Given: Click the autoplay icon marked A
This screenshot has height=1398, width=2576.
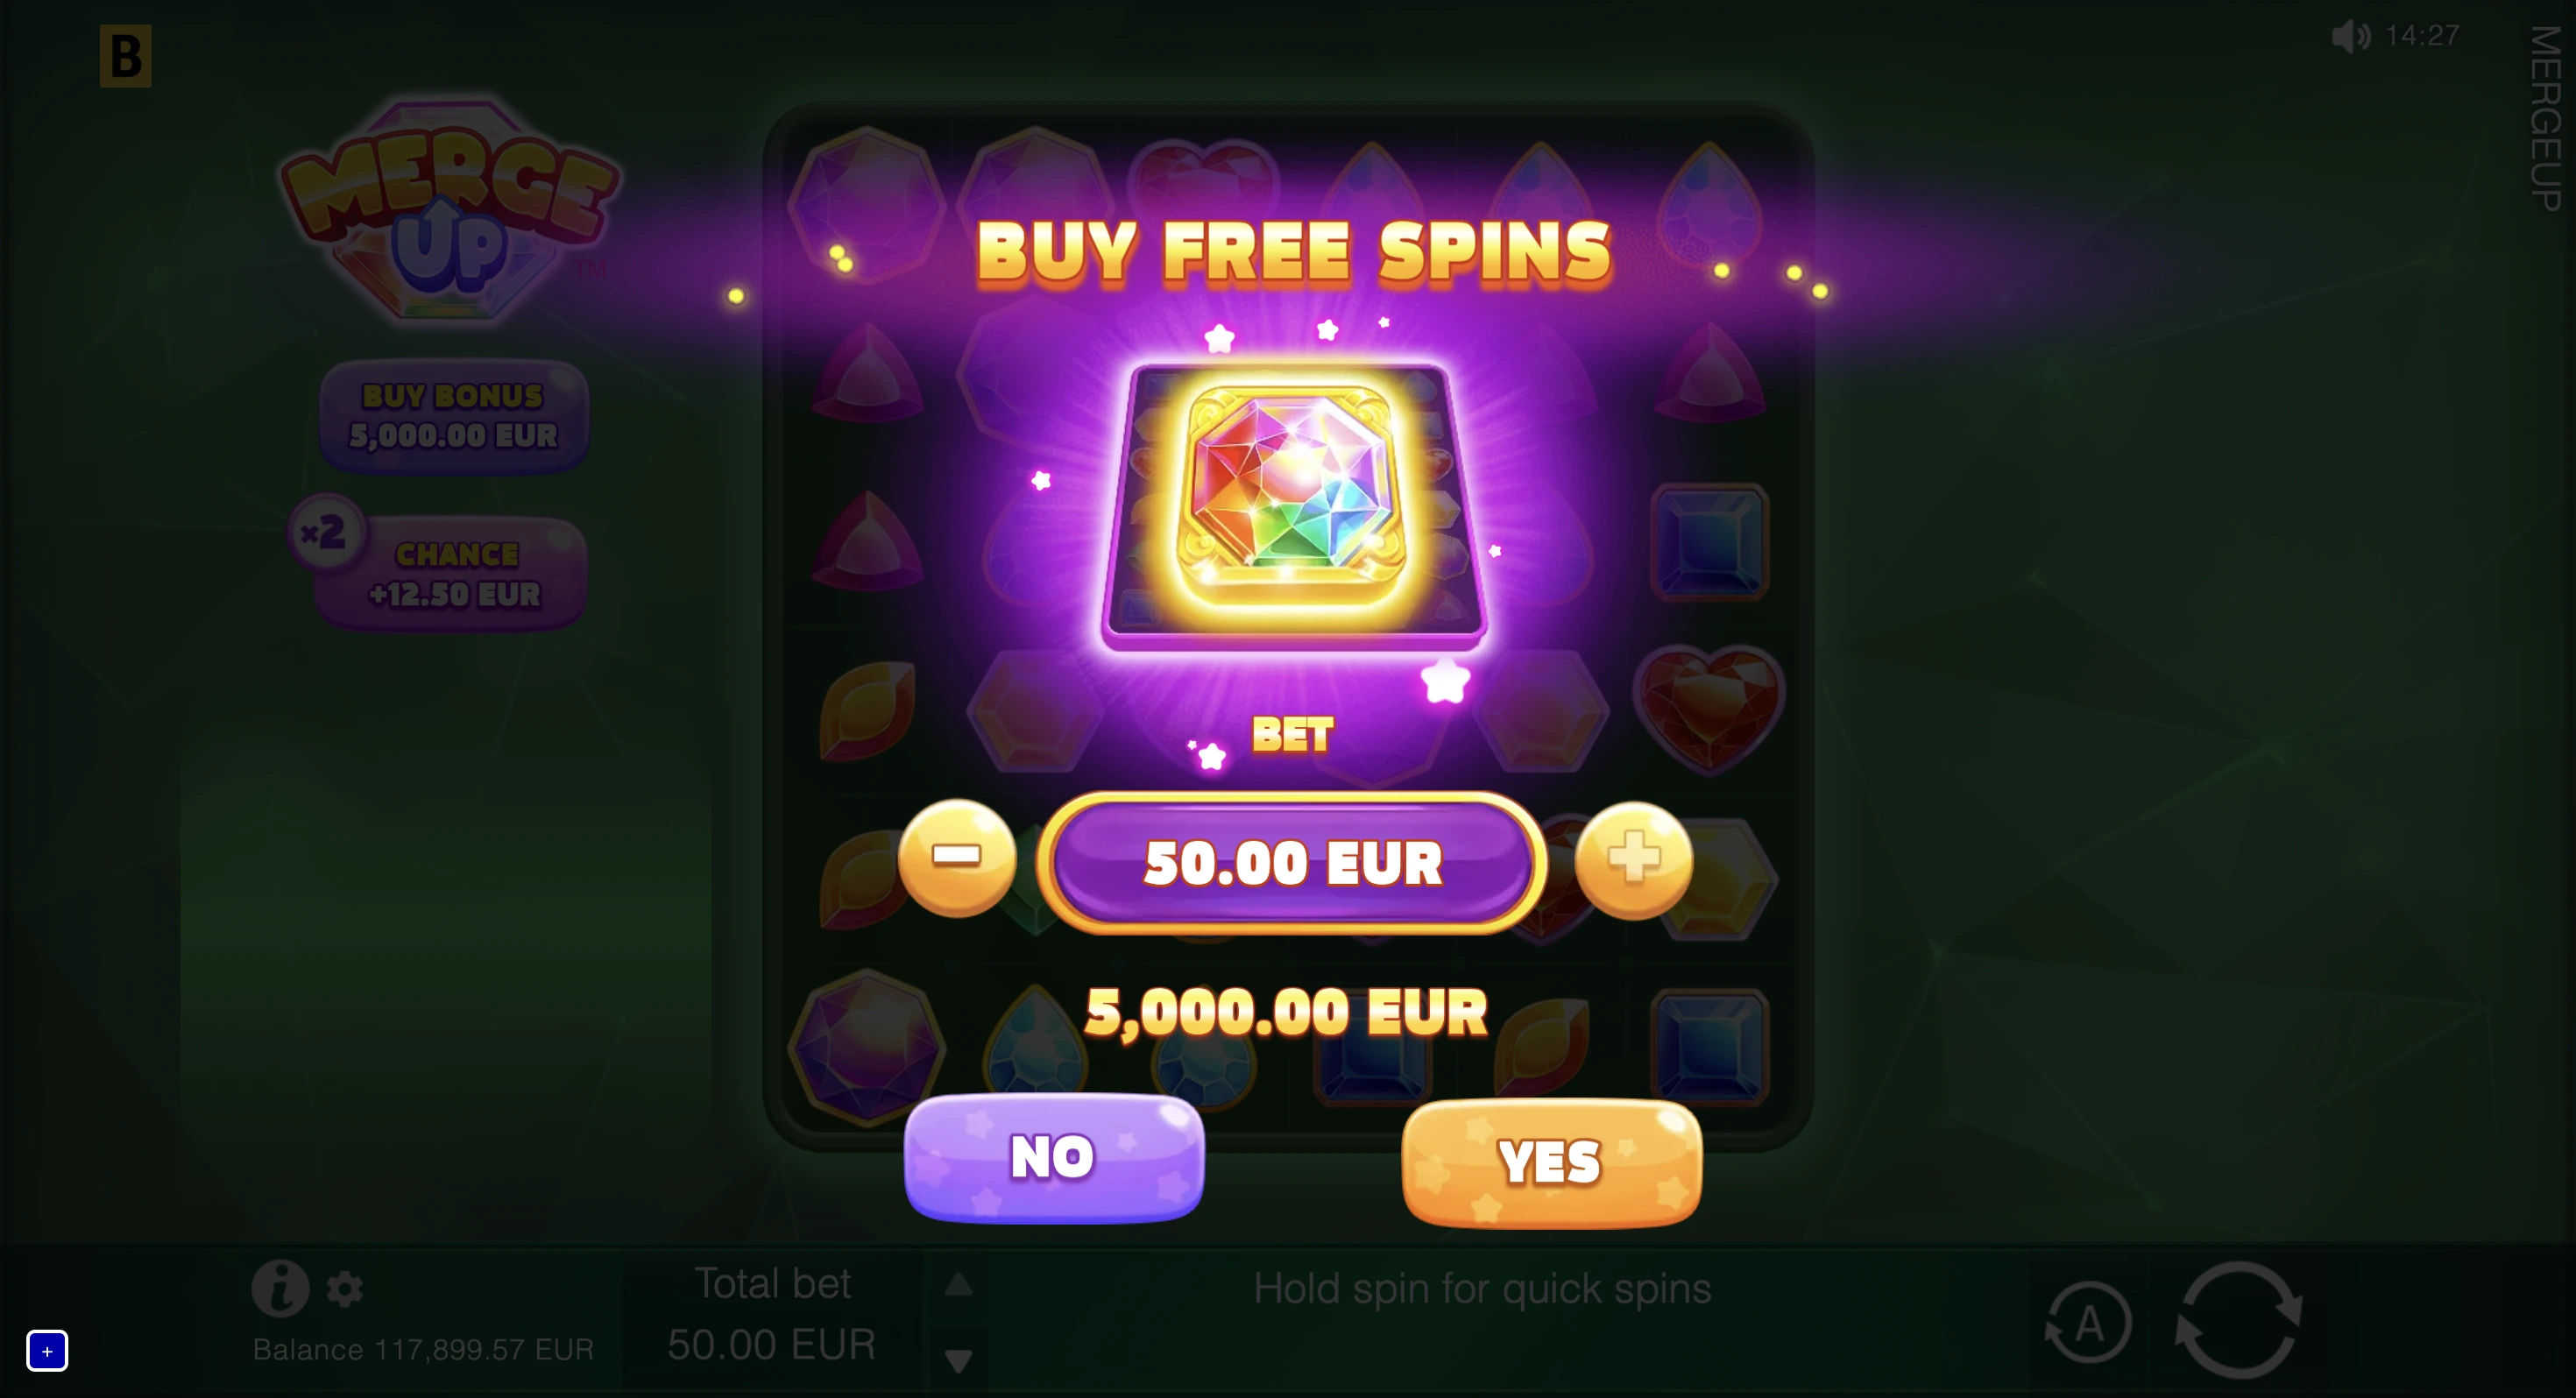Looking at the screenshot, I should pos(2088,1324).
